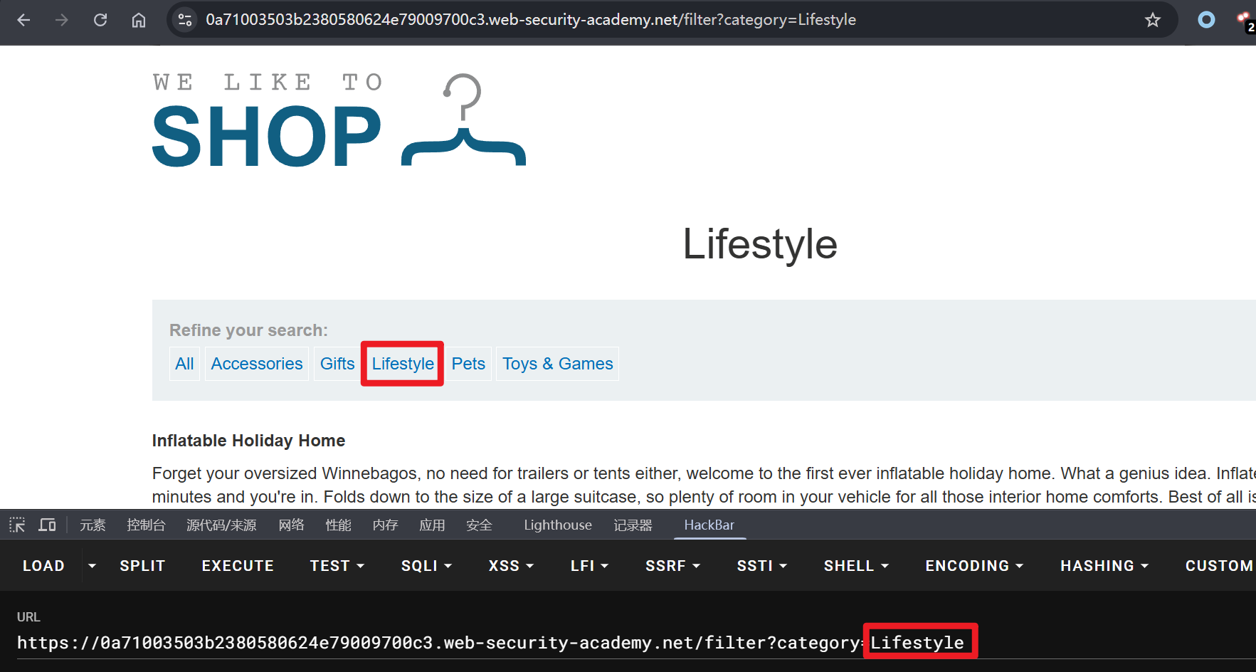This screenshot has height=672, width=1256.
Task: Expand the LOAD dropdown arrow in HackBar
Action: point(92,566)
